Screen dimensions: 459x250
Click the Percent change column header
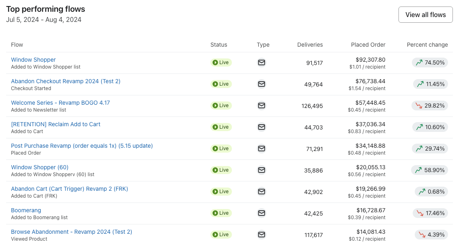(x=427, y=45)
